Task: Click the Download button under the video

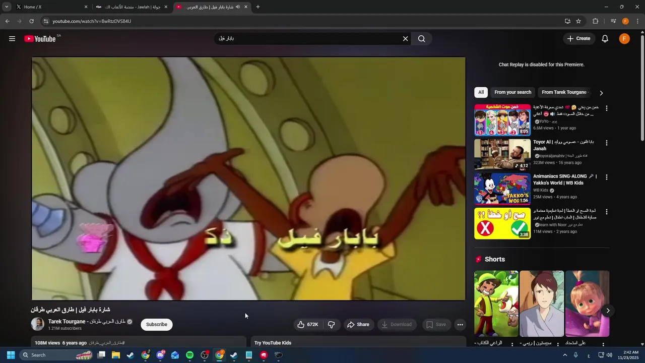Action: coord(397,325)
